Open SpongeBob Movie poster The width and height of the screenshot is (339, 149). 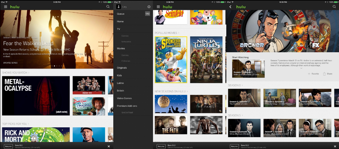(x=171, y=60)
